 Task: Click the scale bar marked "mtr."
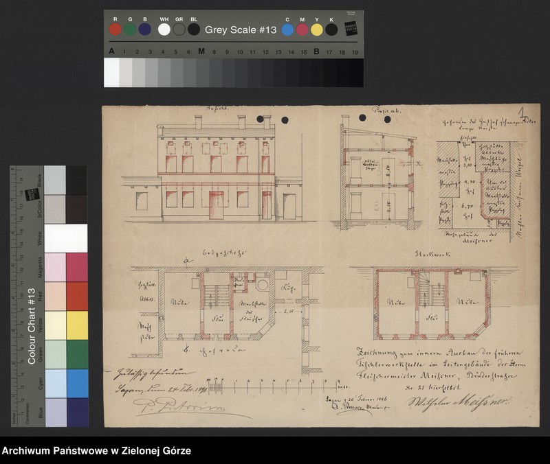277,386
